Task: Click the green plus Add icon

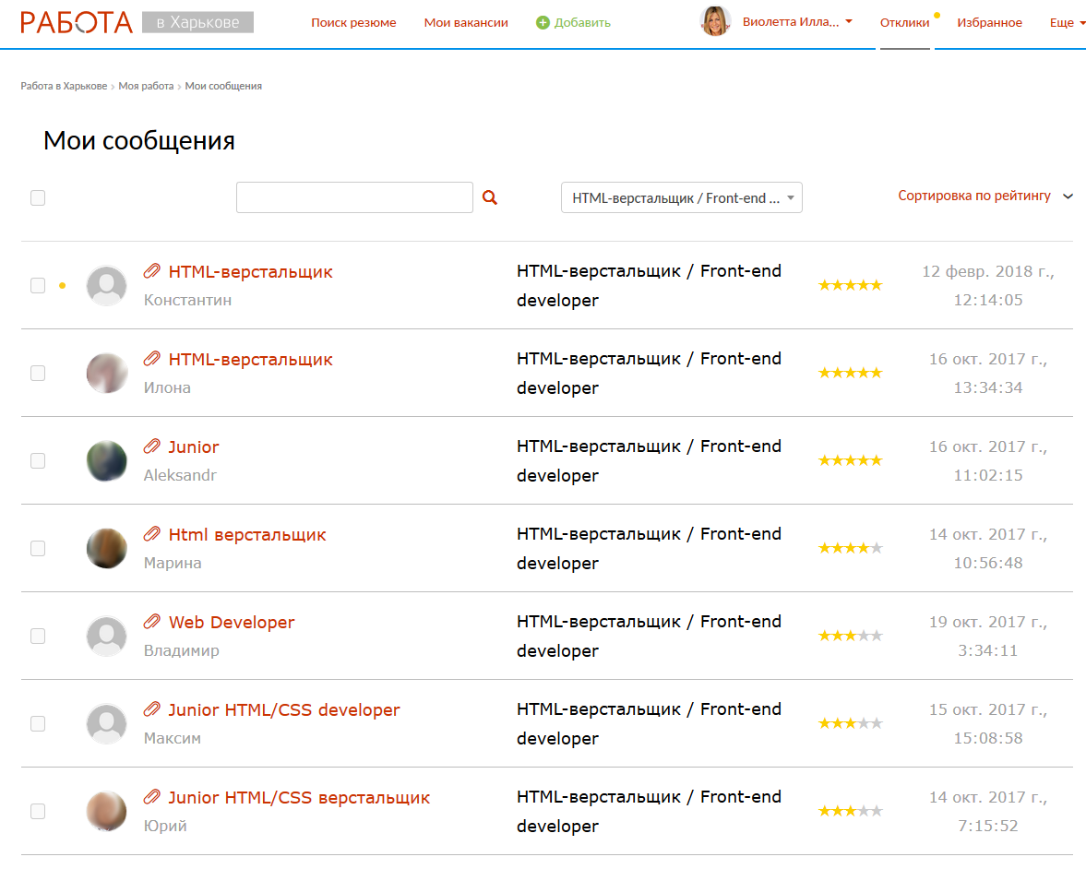Action: click(543, 22)
